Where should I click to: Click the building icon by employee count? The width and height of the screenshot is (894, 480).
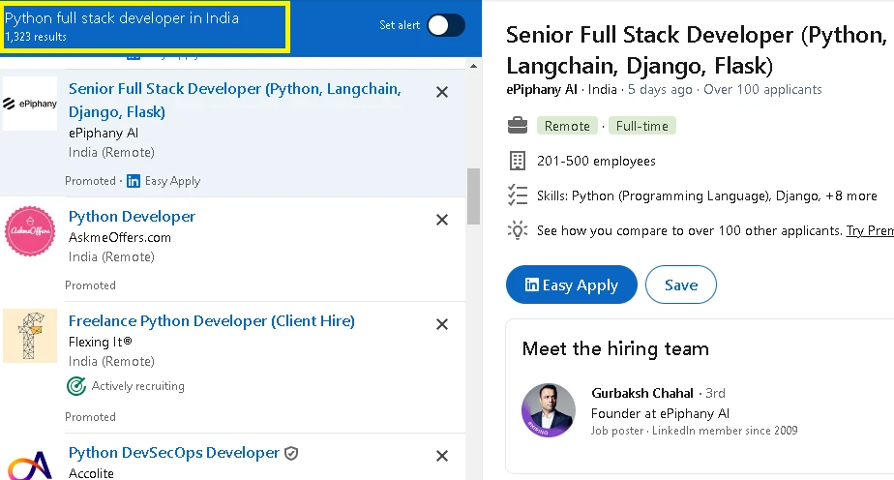pyautogui.click(x=517, y=161)
